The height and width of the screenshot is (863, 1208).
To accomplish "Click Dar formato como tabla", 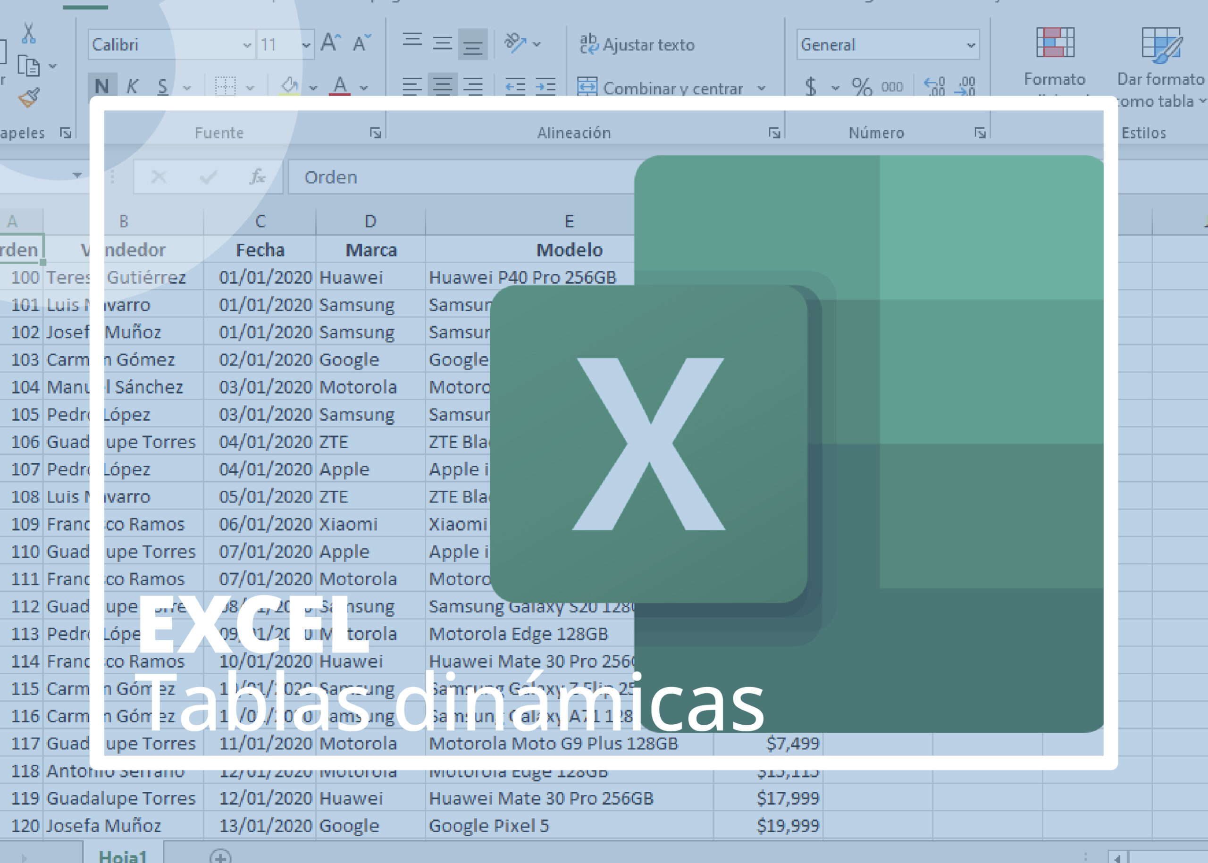I will click(x=1161, y=67).
